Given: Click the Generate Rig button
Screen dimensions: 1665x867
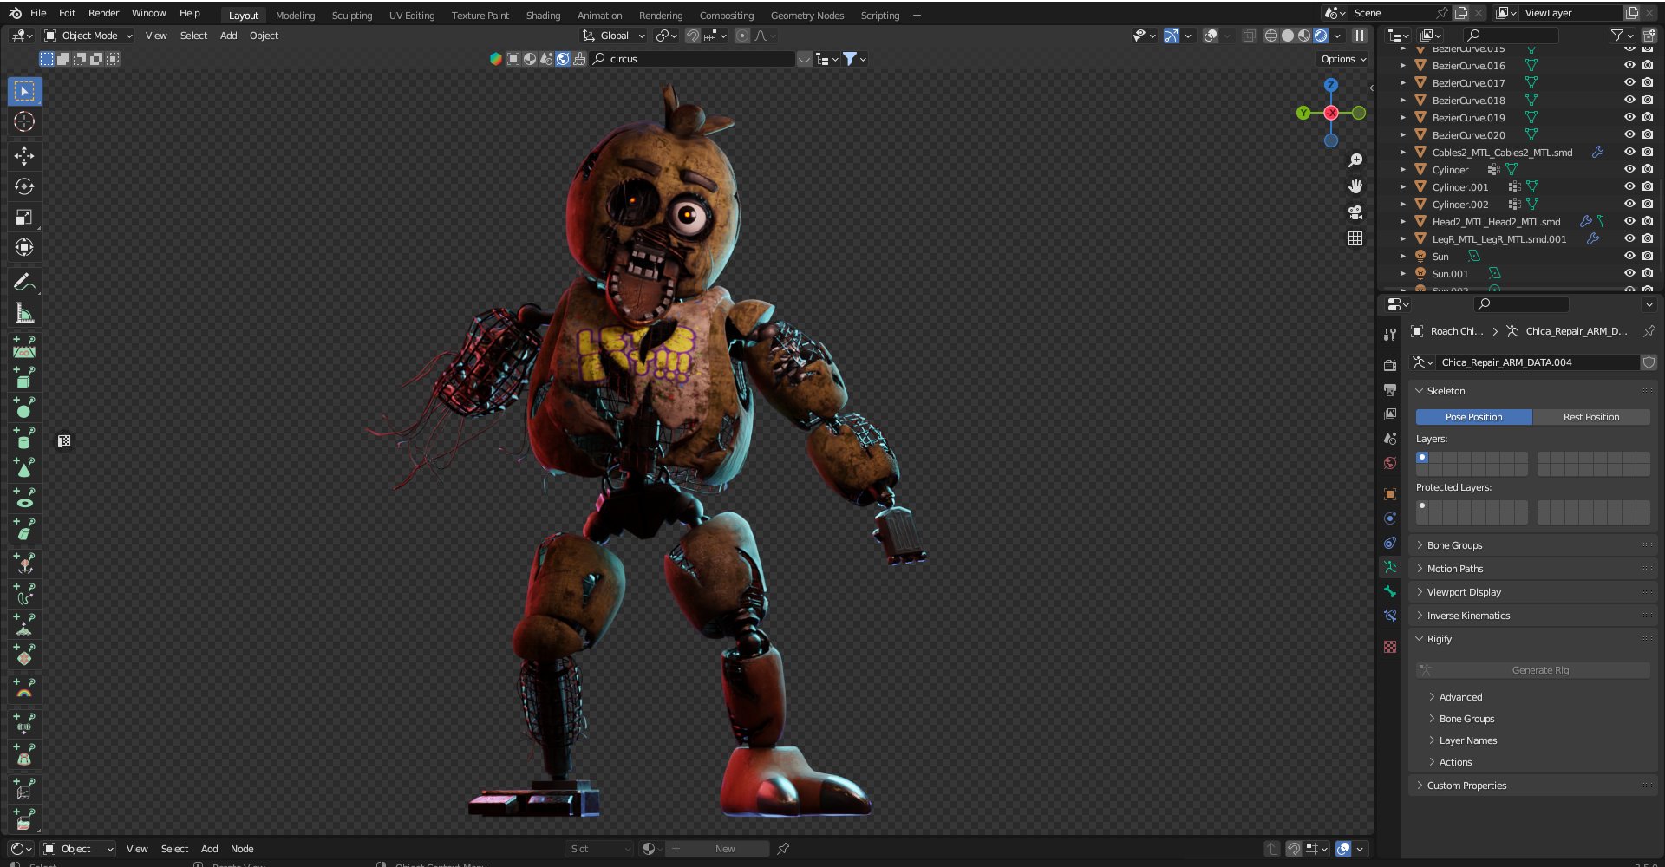Looking at the screenshot, I should [1533, 670].
